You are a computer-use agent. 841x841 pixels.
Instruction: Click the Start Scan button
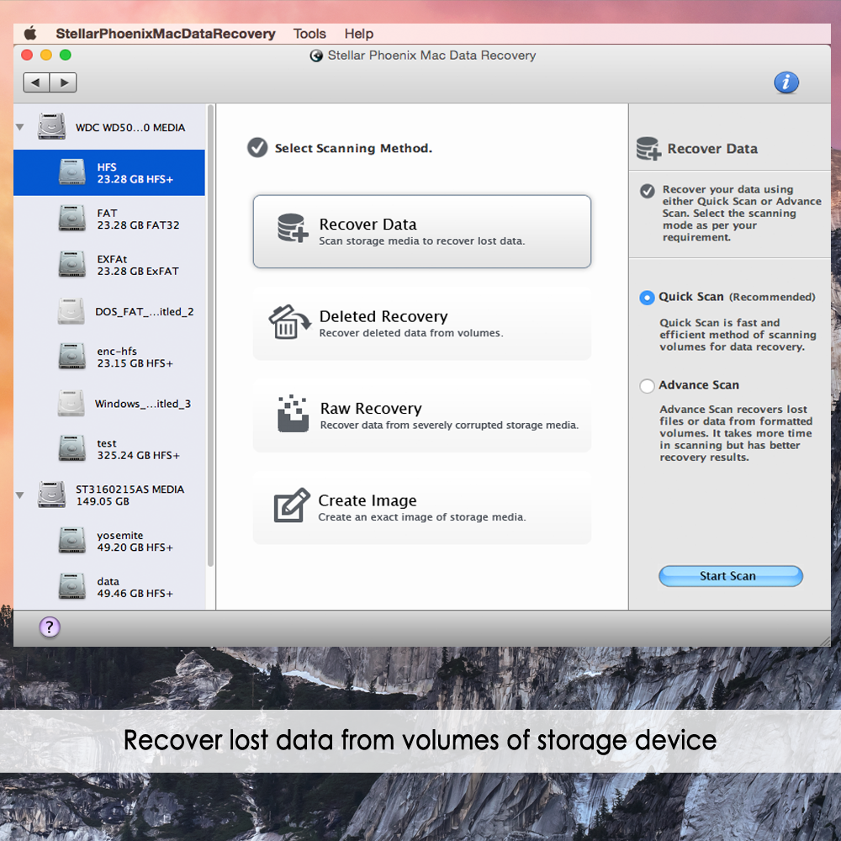(x=731, y=576)
